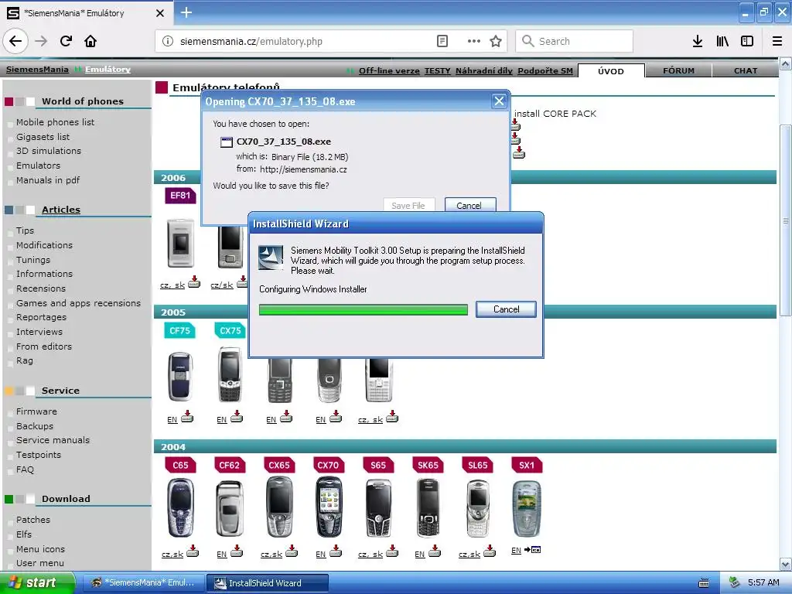
Task: Click the page vertical scrollbar down arrow
Action: (x=785, y=564)
